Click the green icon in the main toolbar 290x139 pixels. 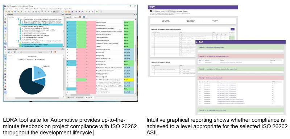[97, 12]
